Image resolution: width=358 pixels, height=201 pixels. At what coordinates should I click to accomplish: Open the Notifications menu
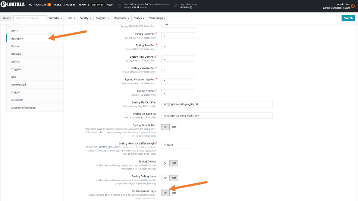38,4
